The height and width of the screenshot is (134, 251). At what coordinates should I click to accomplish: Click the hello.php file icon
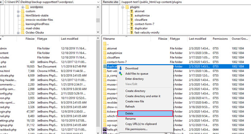pos(105,130)
